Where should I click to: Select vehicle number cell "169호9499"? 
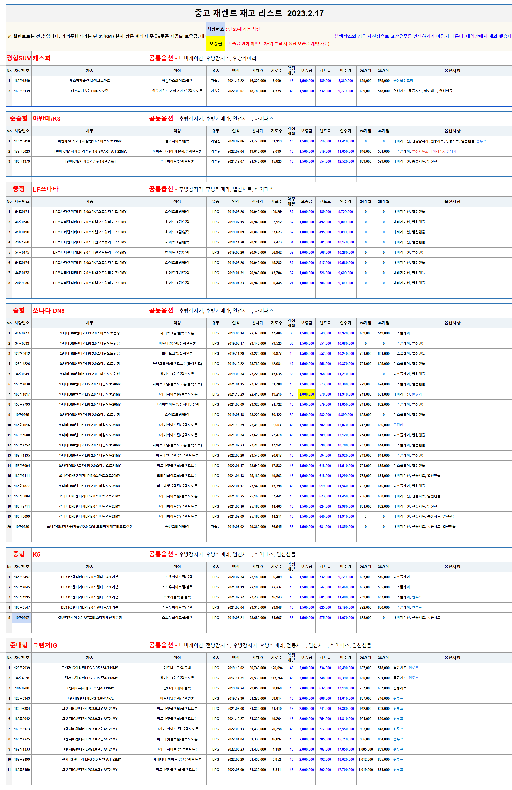(22, 759)
